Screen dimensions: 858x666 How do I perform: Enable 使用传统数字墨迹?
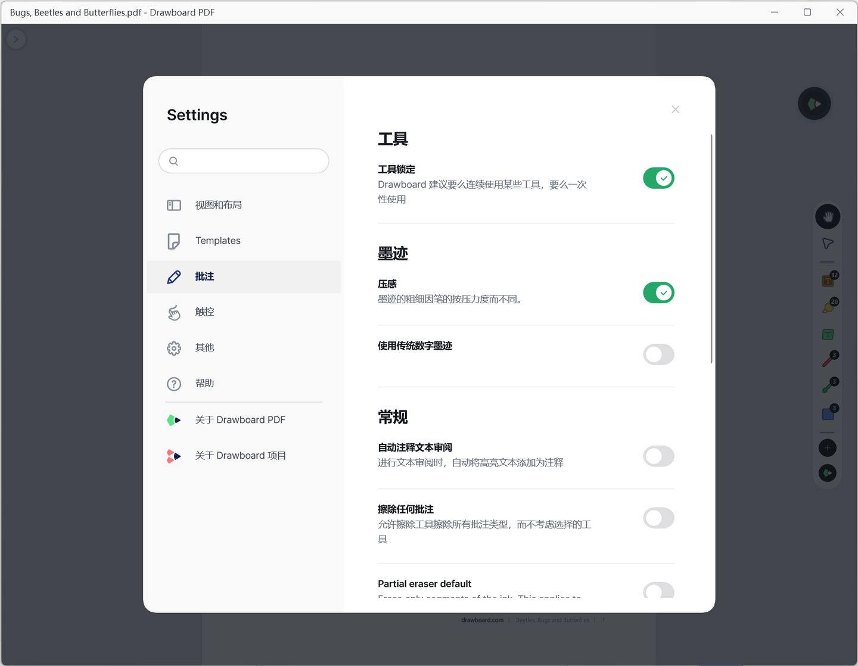tap(658, 354)
